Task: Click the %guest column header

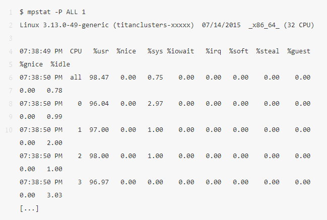Action: click(x=299, y=51)
